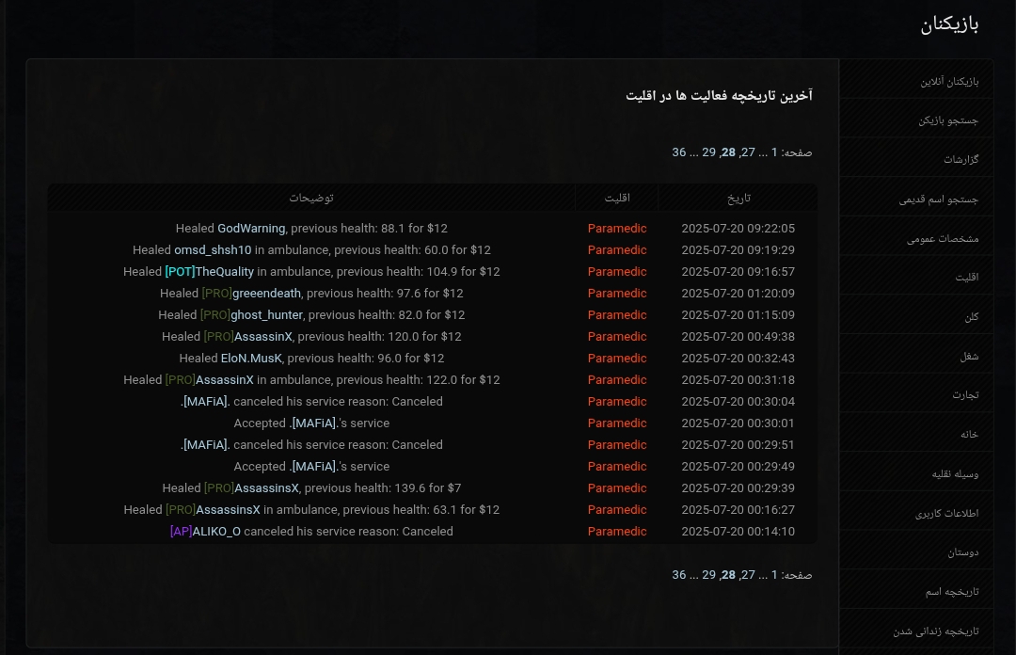Open [POT]TheQuality player link

(x=209, y=272)
